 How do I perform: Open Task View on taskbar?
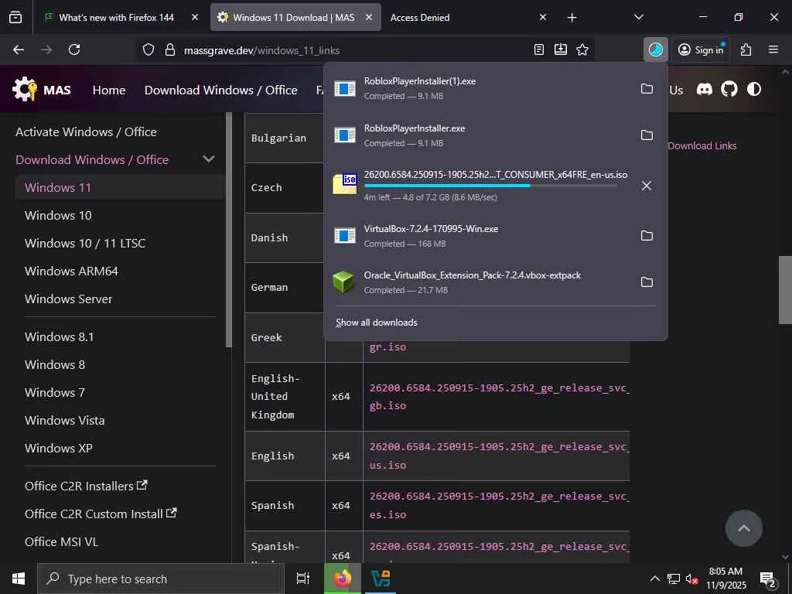(x=303, y=579)
